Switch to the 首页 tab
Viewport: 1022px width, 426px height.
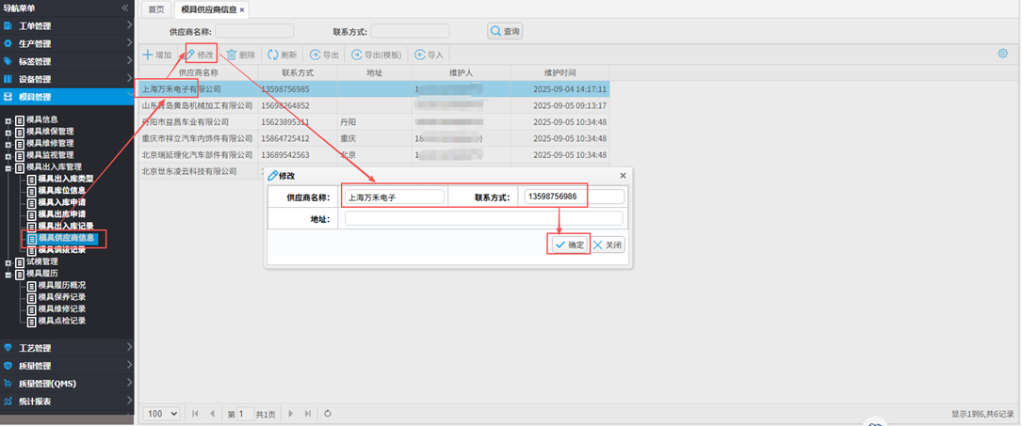(155, 9)
